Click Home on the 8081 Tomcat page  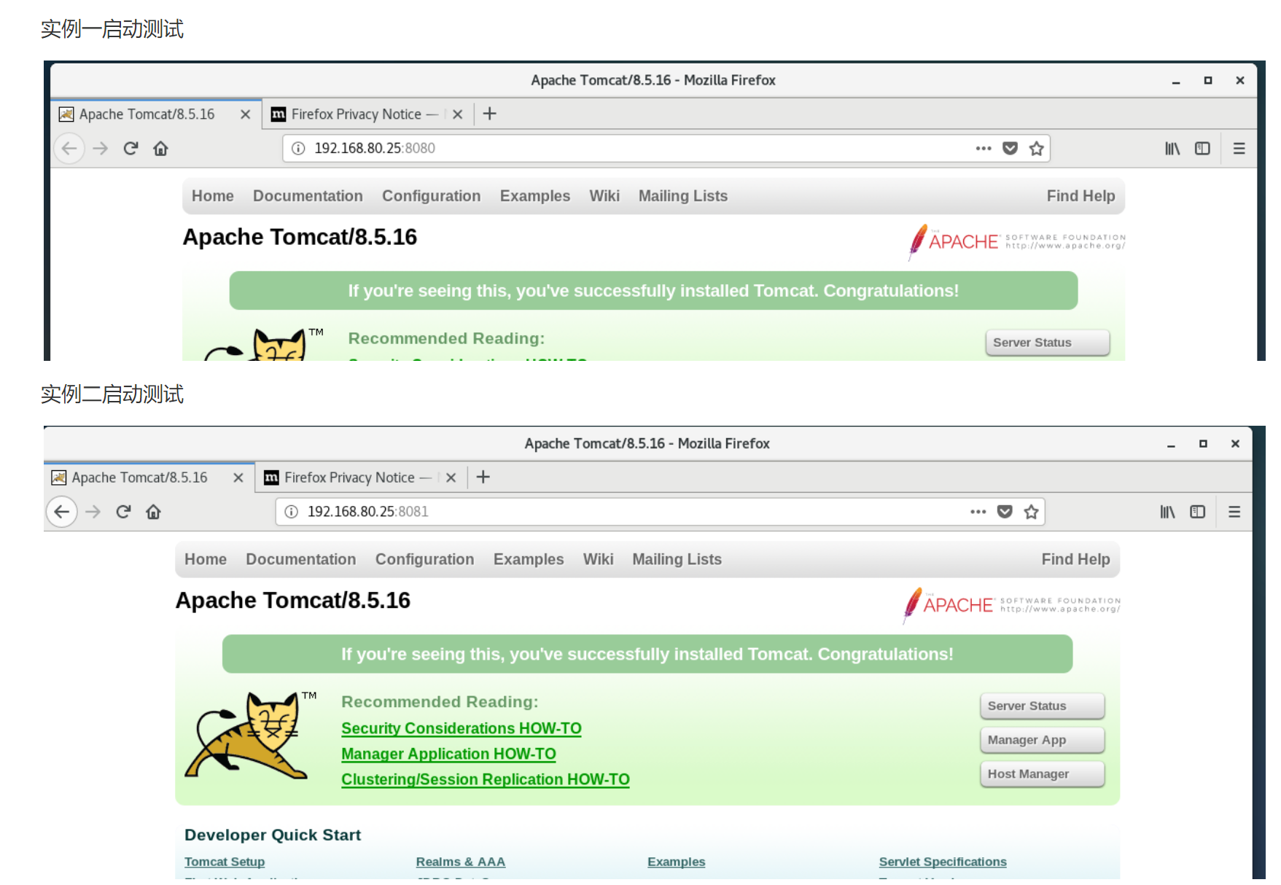pyautogui.click(x=206, y=559)
